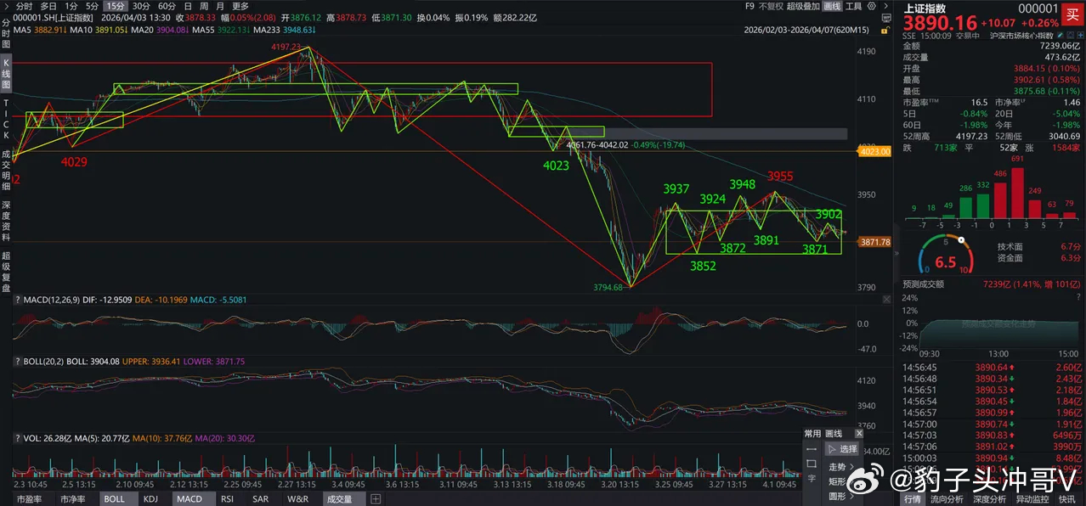This screenshot has width=1086, height=506.
Task: Click the BOLL indicator help question mark
Action: tap(16, 361)
